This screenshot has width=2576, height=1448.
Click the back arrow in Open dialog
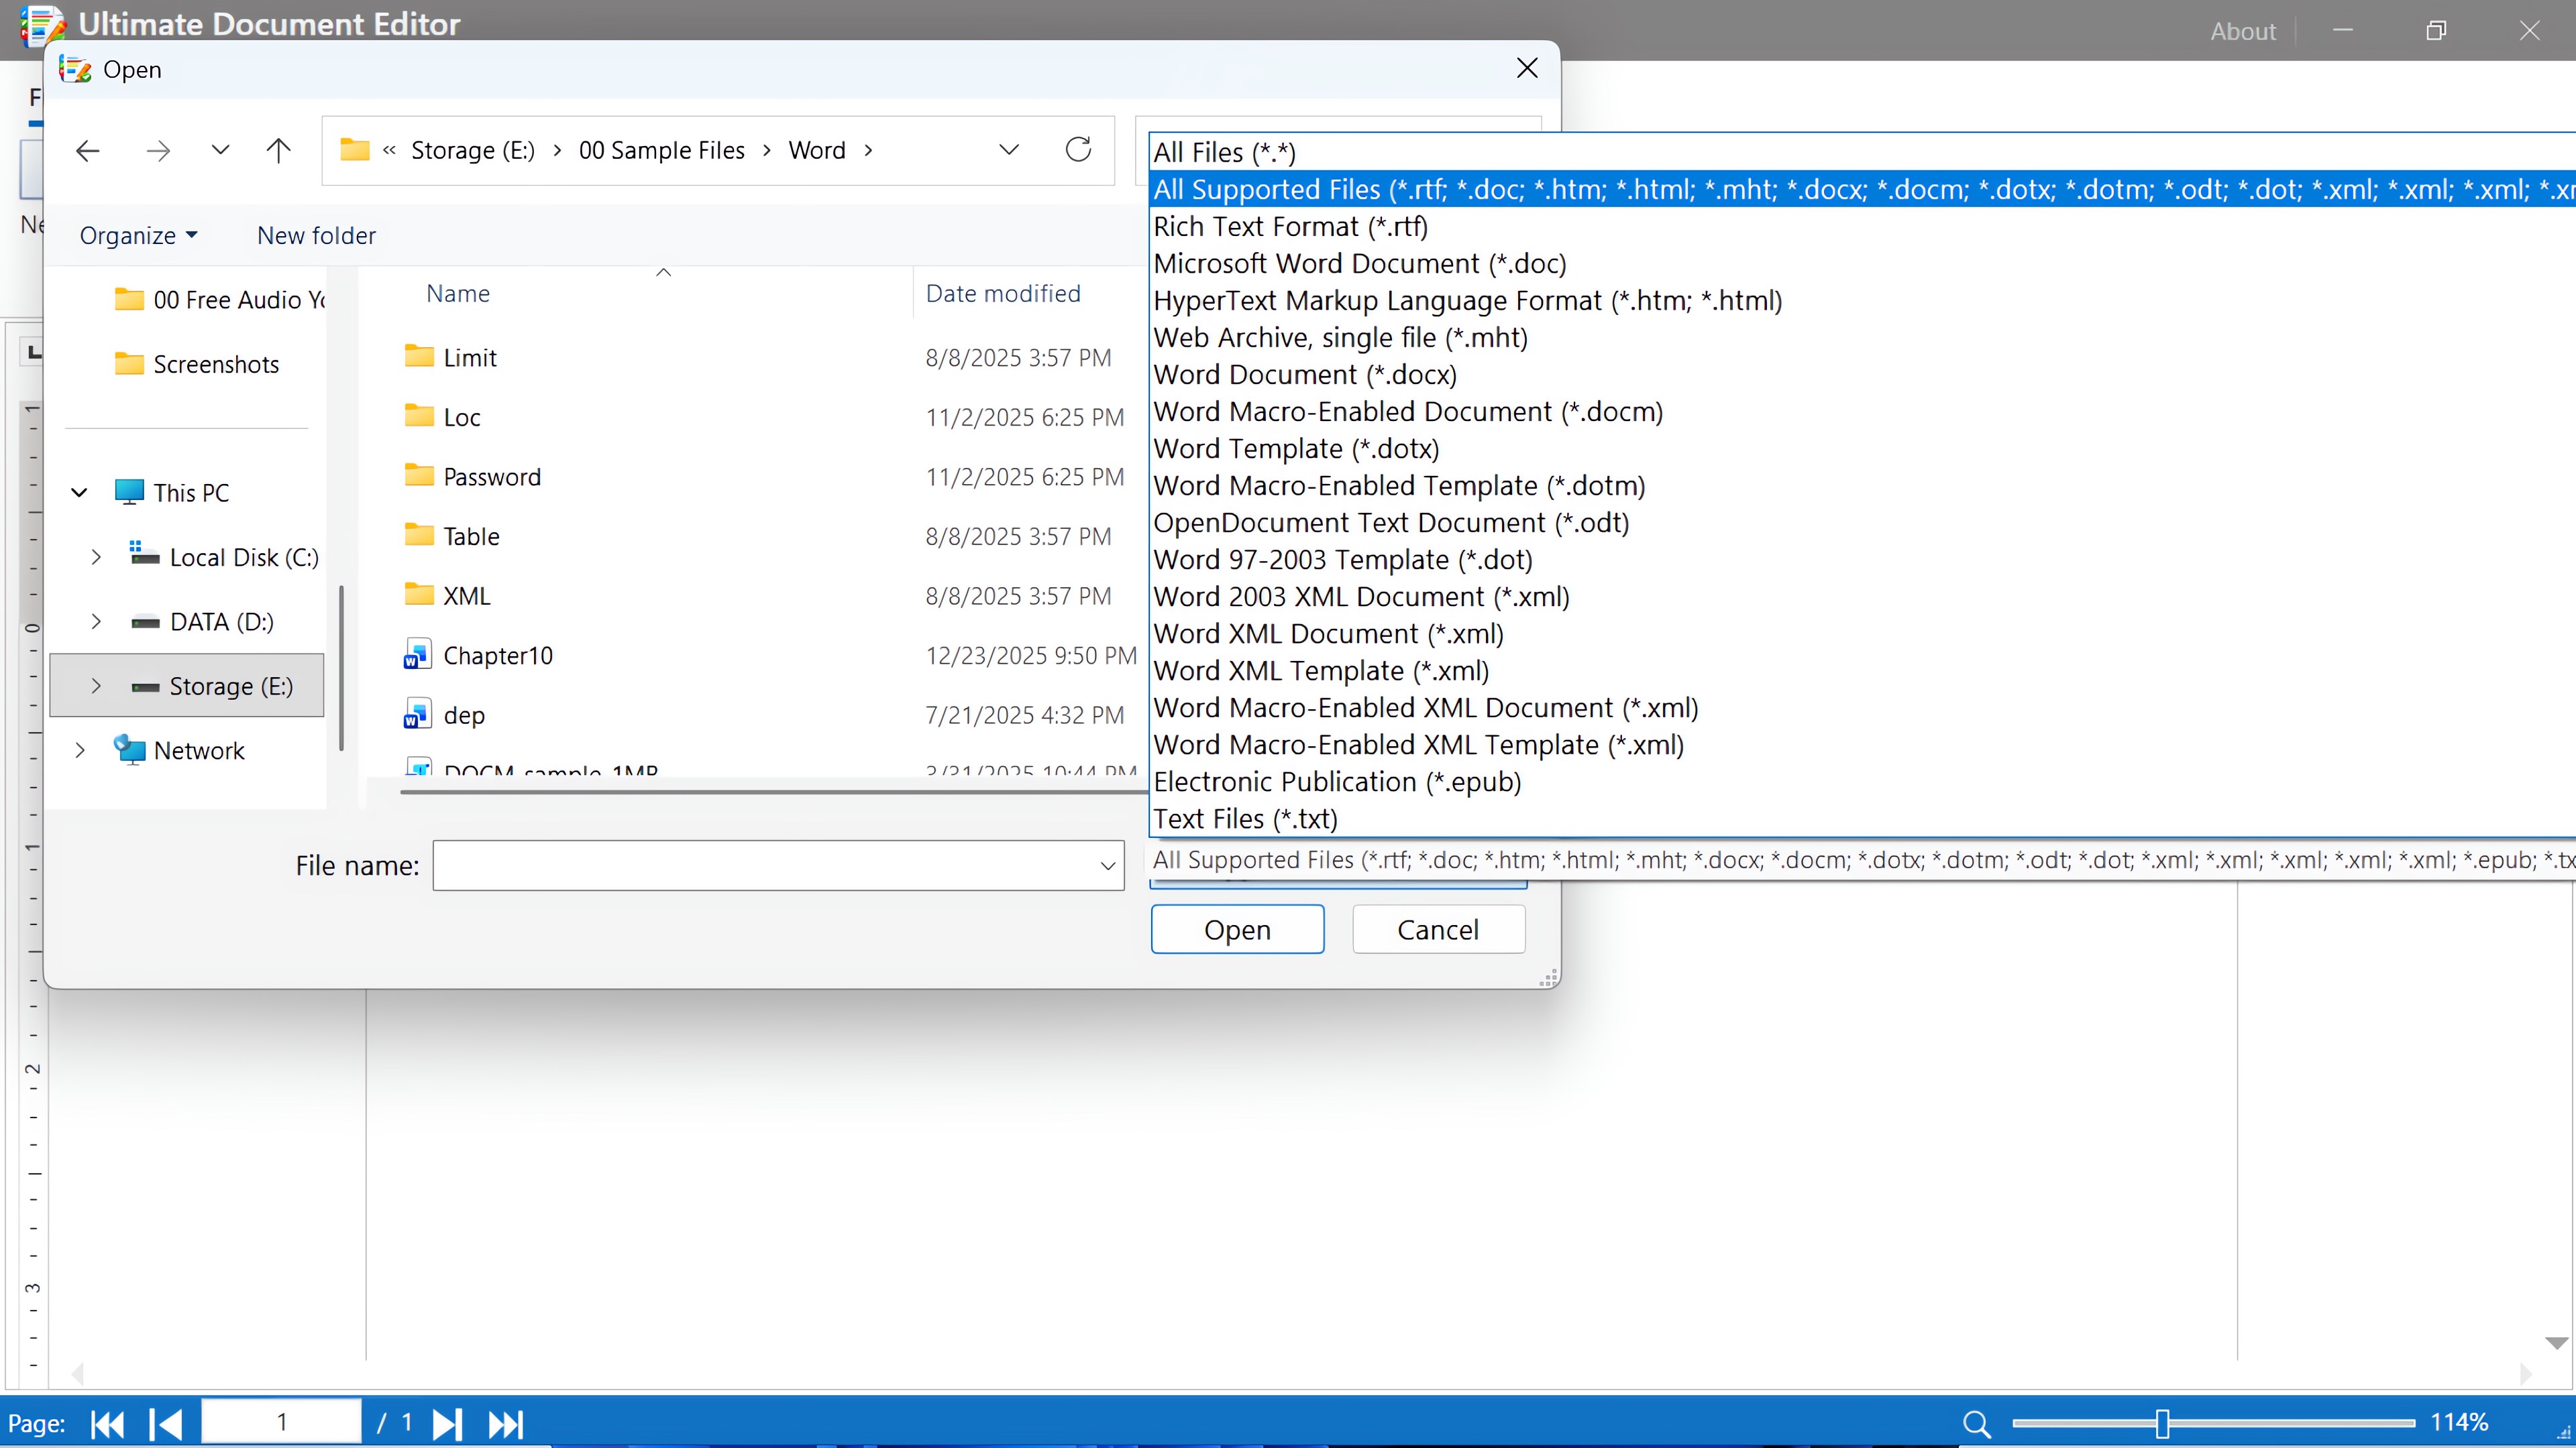[x=88, y=151]
